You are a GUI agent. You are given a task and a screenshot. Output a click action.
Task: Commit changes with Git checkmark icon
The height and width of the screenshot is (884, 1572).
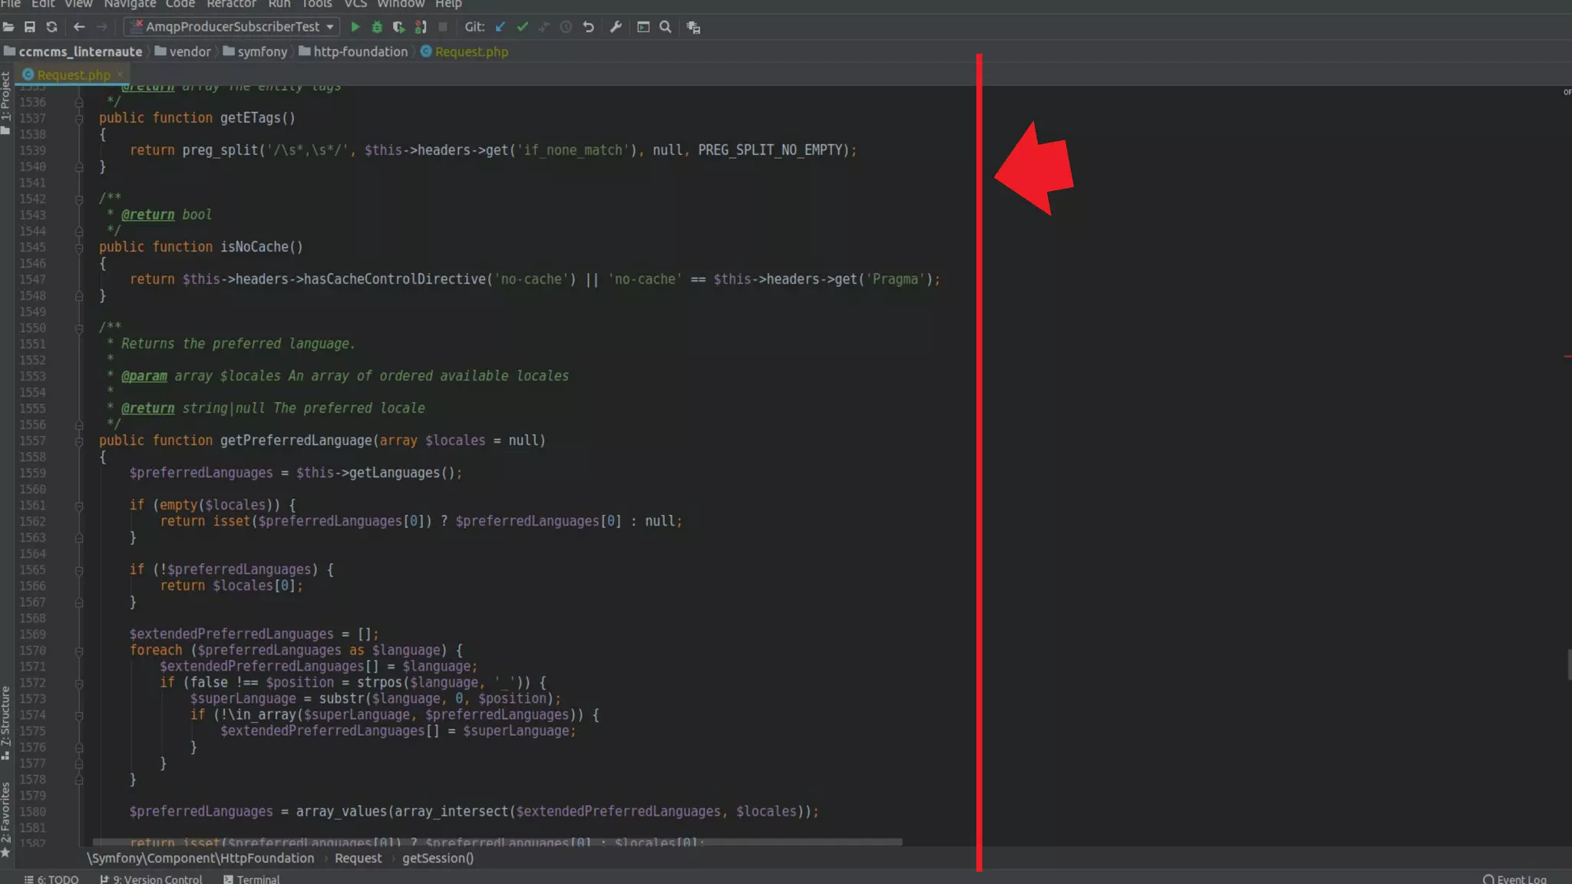[x=523, y=27]
